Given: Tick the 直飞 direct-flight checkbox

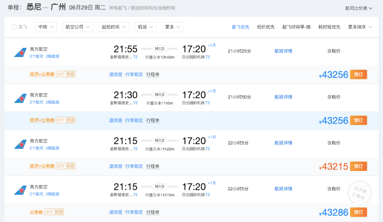Looking at the screenshot, I should click(x=15, y=27).
